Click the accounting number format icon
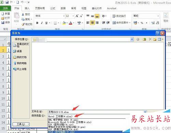171x133 pixels. click(x=135, y=23)
